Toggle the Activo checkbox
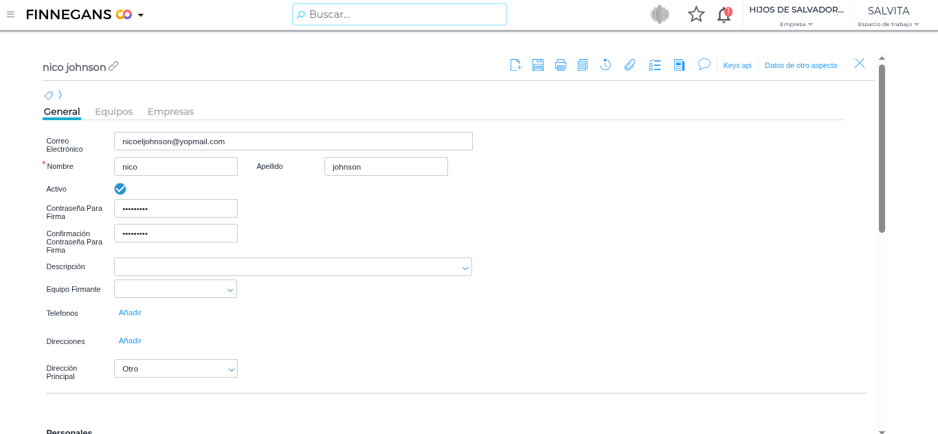The image size is (938, 434). [x=120, y=189]
